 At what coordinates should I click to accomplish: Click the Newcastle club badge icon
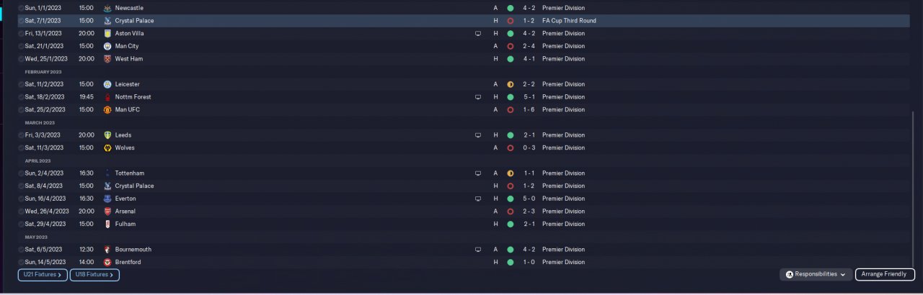tap(107, 8)
